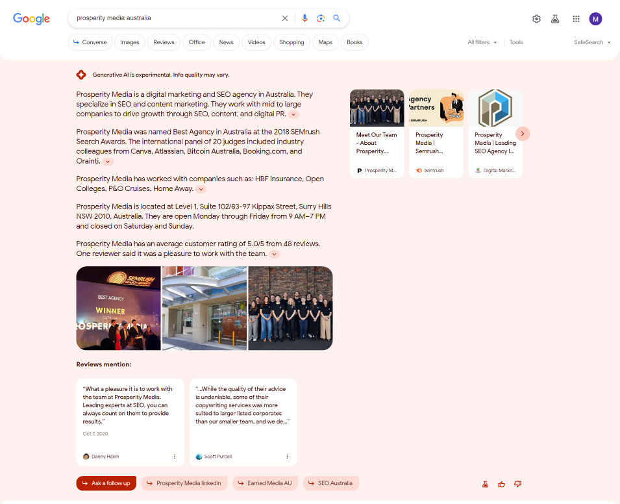Screen dimensions: 620x504
Task: Click Ask a follow up button
Action: [x=106, y=483]
